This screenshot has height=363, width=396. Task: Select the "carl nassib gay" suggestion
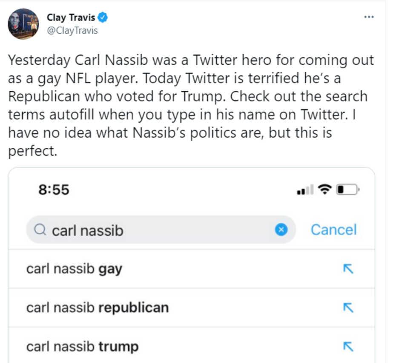pyautogui.click(x=75, y=269)
